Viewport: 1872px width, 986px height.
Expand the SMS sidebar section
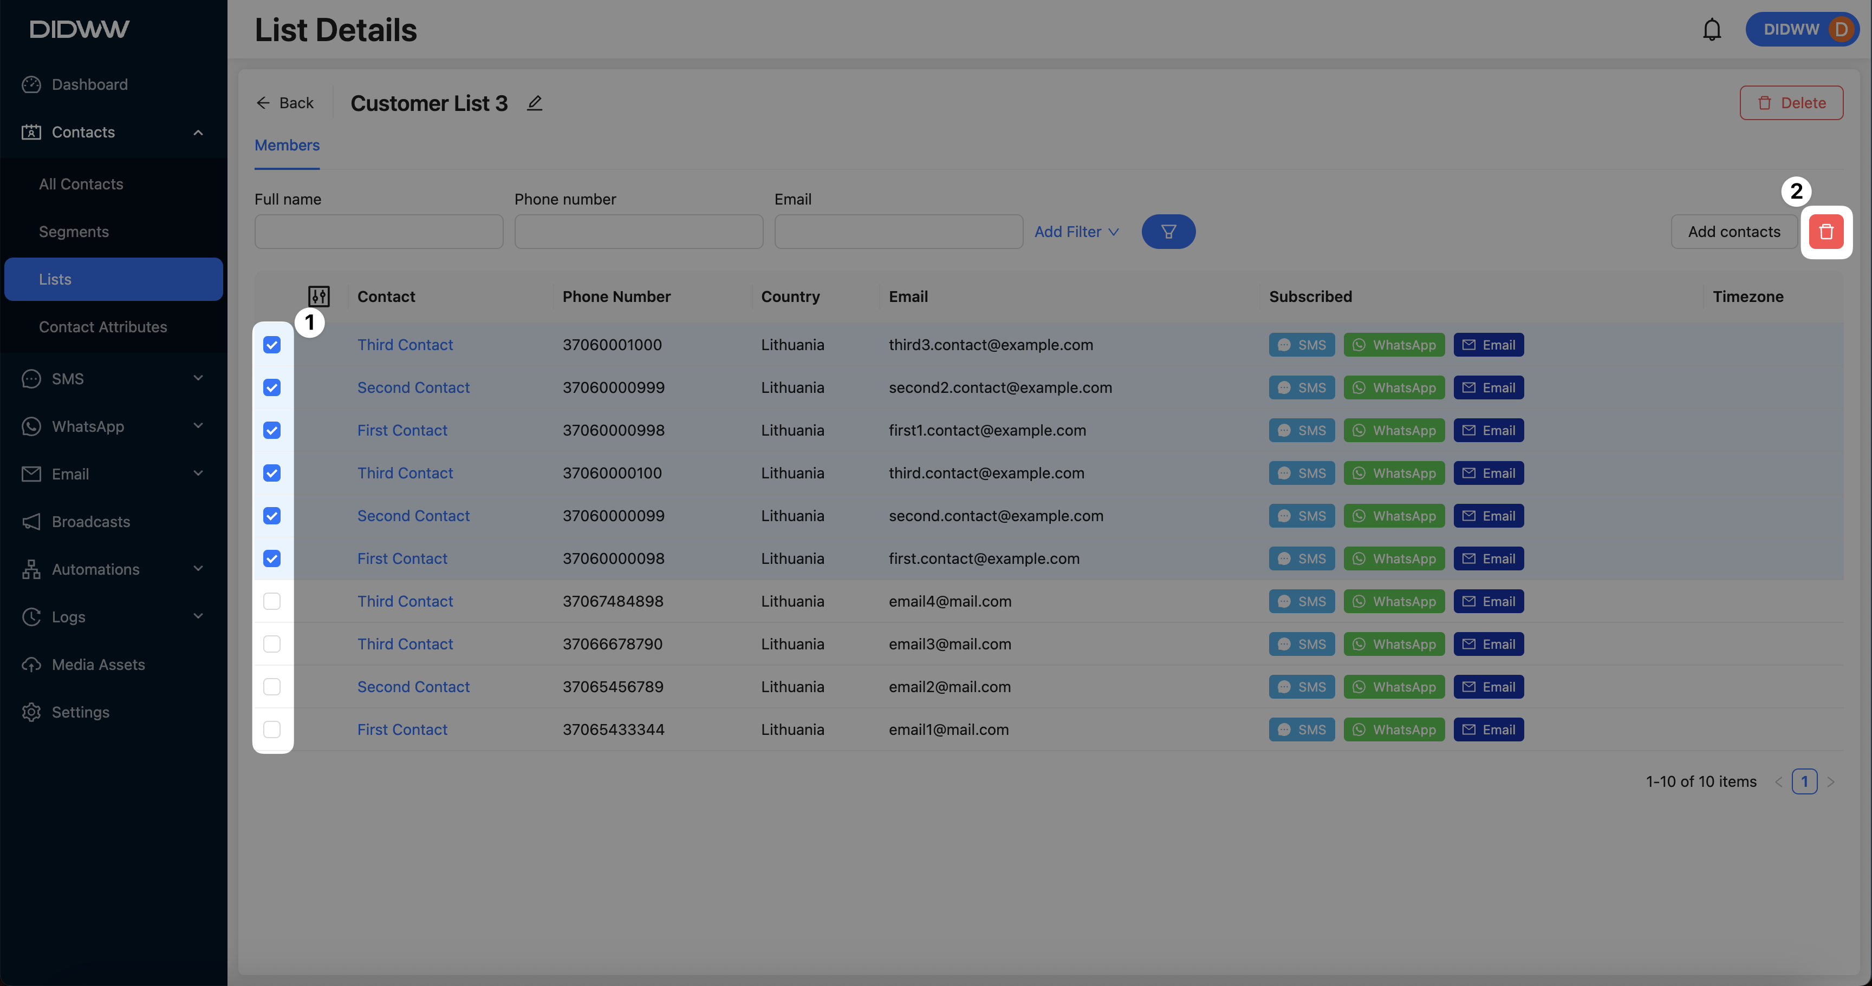point(113,379)
